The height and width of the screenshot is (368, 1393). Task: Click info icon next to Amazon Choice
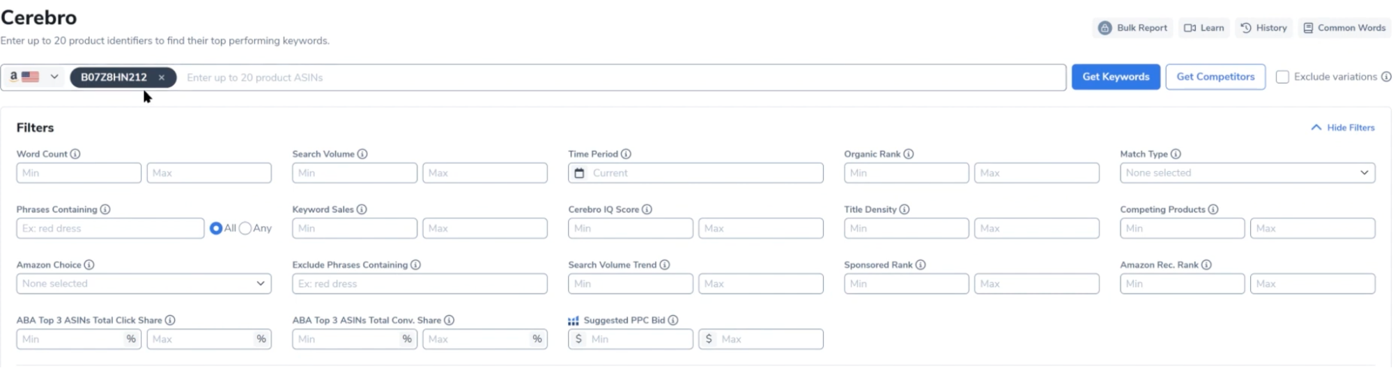89,265
